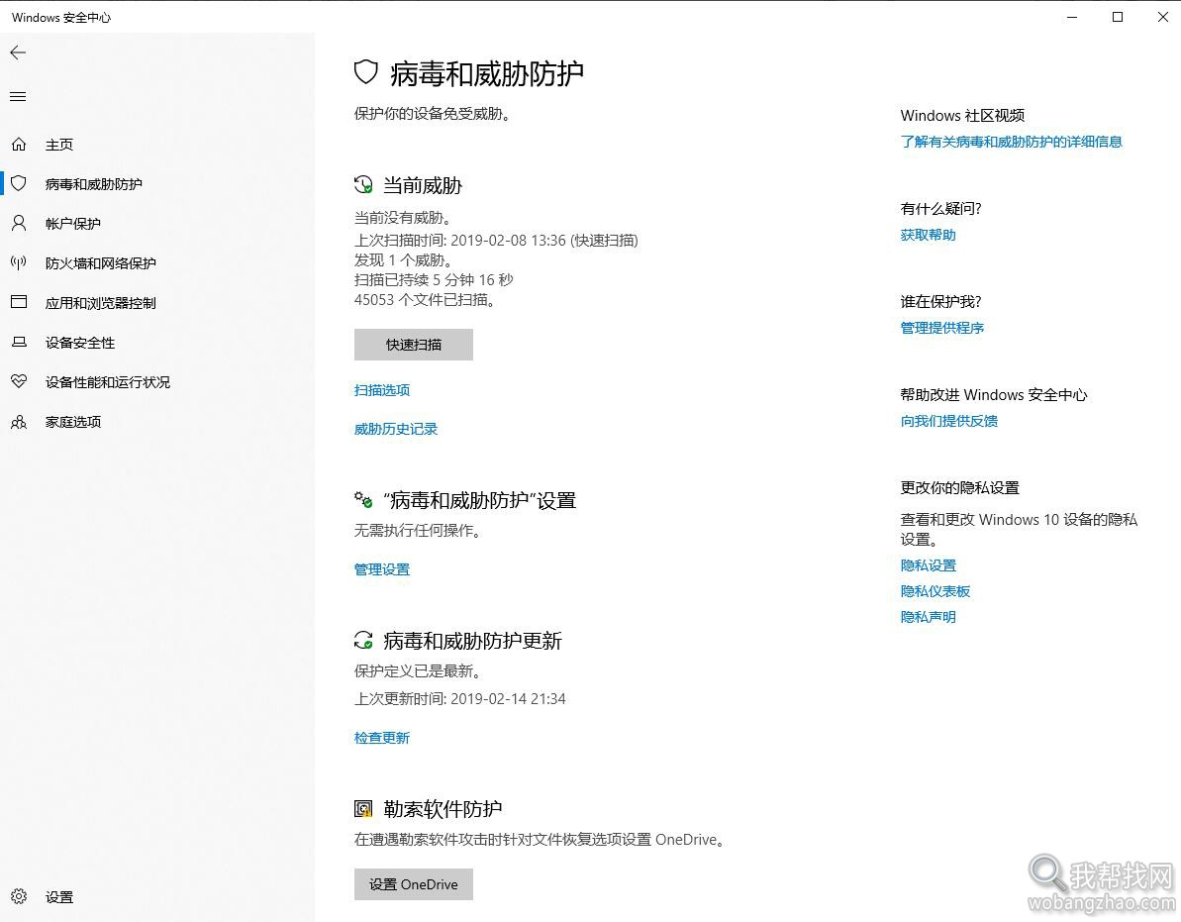Click the wireless icon for 防火墙和网络保护
This screenshot has width=1181, height=922.
(x=19, y=262)
